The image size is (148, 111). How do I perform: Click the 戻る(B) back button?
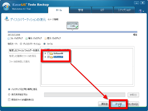point(104,104)
